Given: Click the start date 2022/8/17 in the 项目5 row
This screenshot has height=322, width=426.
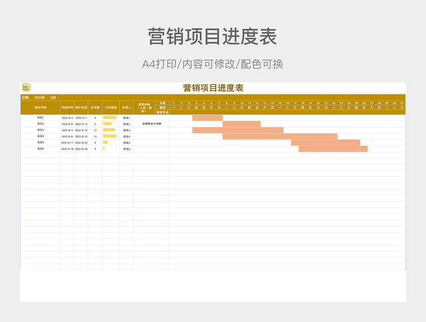Looking at the screenshot, I should click(67, 143).
